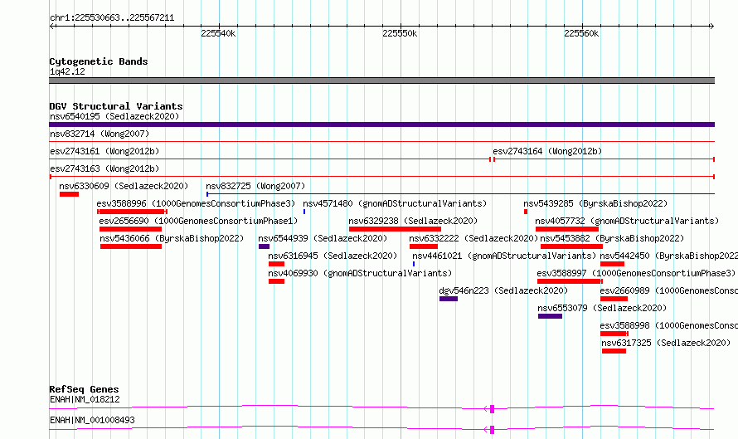This screenshot has width=738, height=439.
Task: Select the nsv4571480 gnomAD variant label
Action: (395, 203)
